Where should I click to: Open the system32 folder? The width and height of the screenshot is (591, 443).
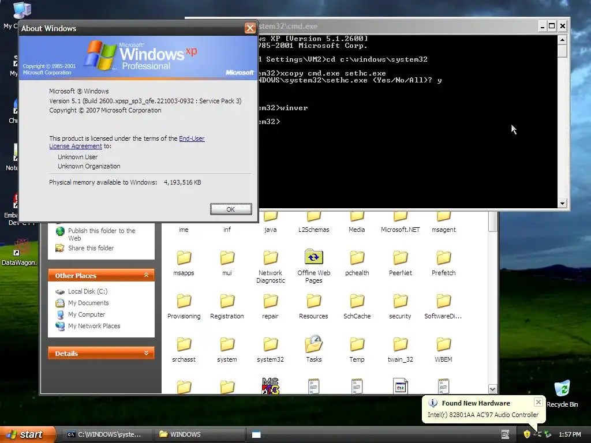pyautogui.click(x=270, y=350)
